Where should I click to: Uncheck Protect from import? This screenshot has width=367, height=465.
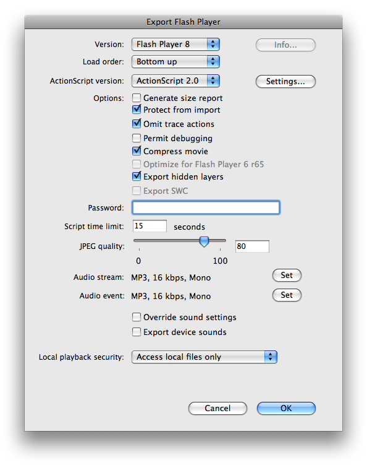(x=137, y=110)
